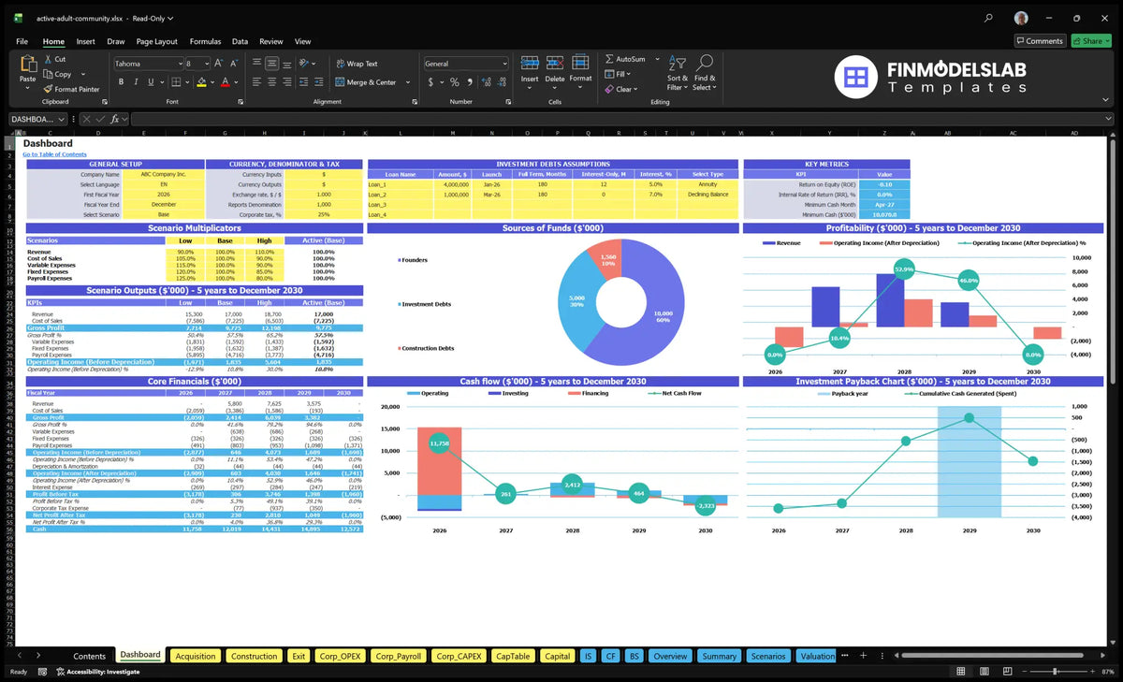This screenshot has width=1123, height=682.
Task: Adjust the zoom slider in status bar
Action: point(1056,671)
